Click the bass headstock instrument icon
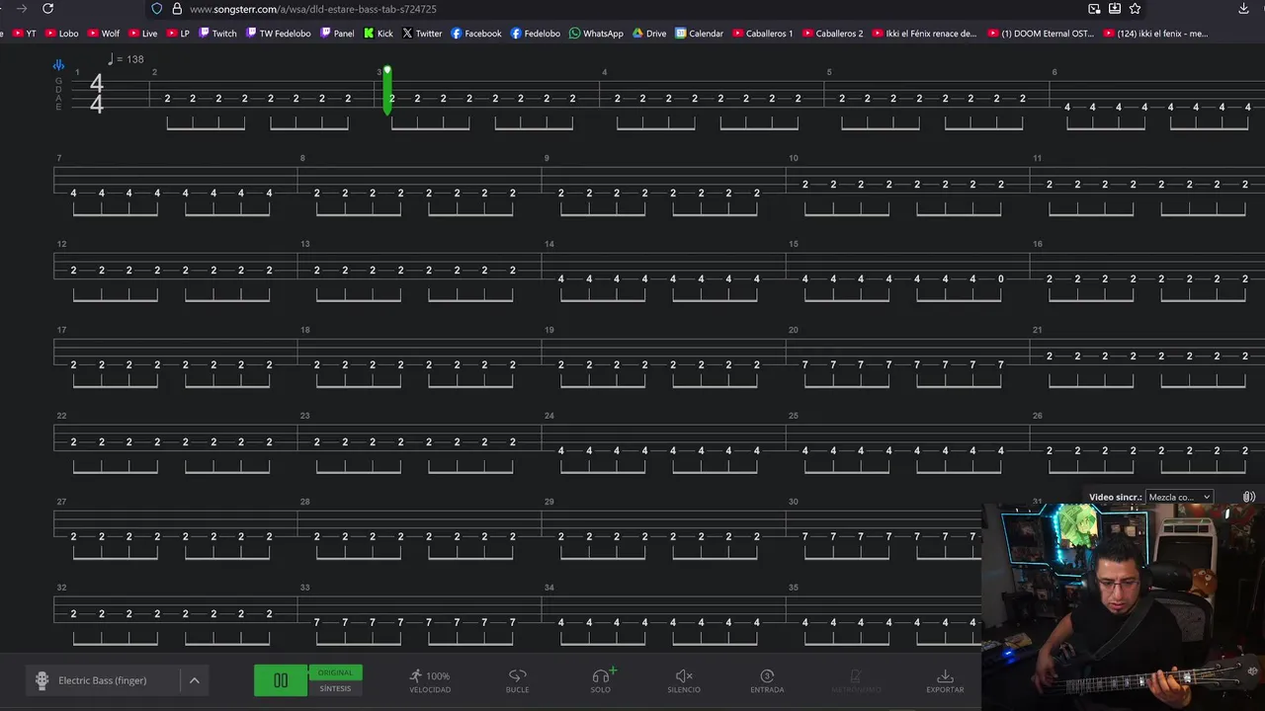The height and width of the screenshot is (711, 1265). [x=42, y=680]
